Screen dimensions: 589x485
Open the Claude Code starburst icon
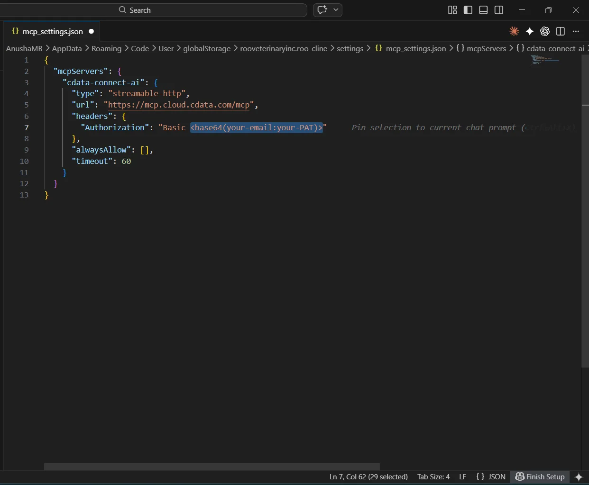point(514,31)
